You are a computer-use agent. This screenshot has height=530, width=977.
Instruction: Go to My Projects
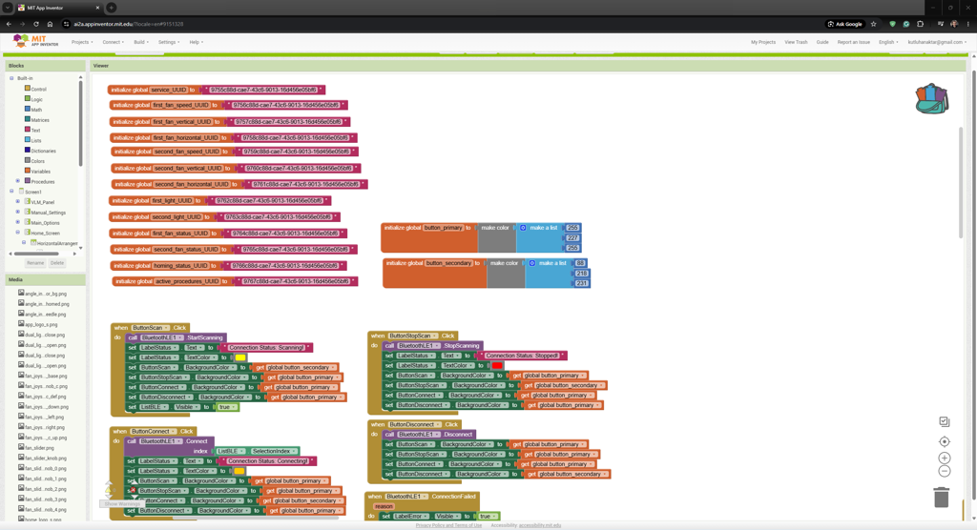point(763,42)
